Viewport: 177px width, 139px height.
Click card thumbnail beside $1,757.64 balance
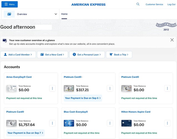pyautogui.click(x=11, y=123)
